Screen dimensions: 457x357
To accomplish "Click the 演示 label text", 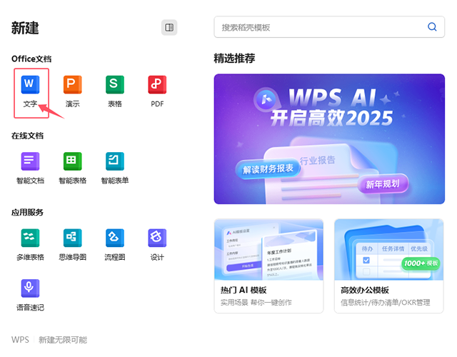I will [73, 104].
